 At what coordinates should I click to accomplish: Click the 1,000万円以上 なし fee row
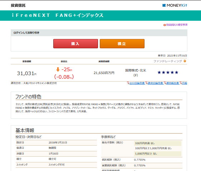tap(158, 154)
